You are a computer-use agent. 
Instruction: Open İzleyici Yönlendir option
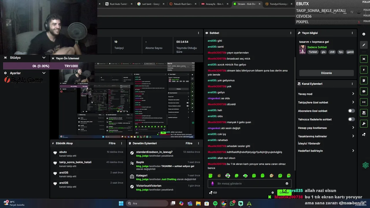[x=309, y=144]
